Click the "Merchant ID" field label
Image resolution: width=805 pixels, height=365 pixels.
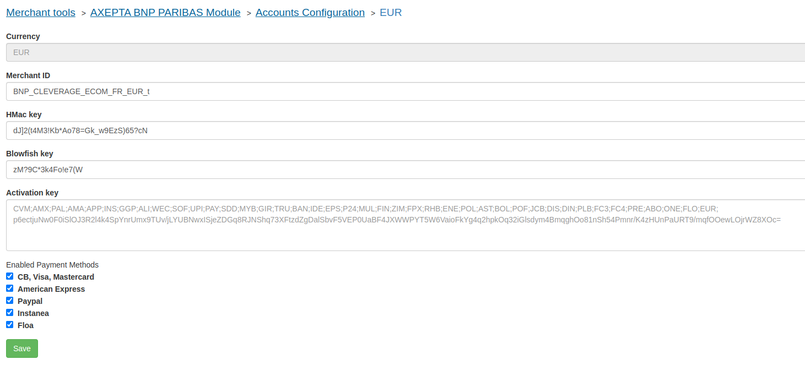28,75
